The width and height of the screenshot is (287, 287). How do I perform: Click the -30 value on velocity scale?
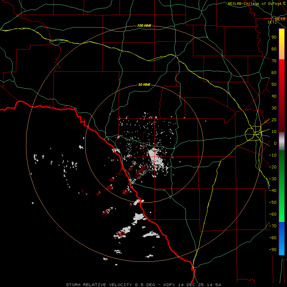pyautogui.click(x=273, y=179)
